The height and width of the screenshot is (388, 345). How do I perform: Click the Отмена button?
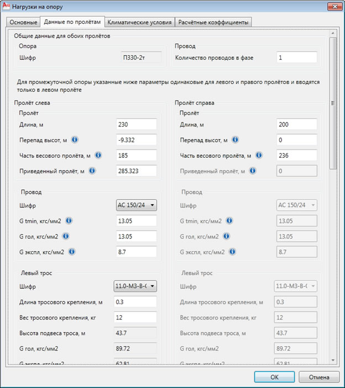coord(319,377)
